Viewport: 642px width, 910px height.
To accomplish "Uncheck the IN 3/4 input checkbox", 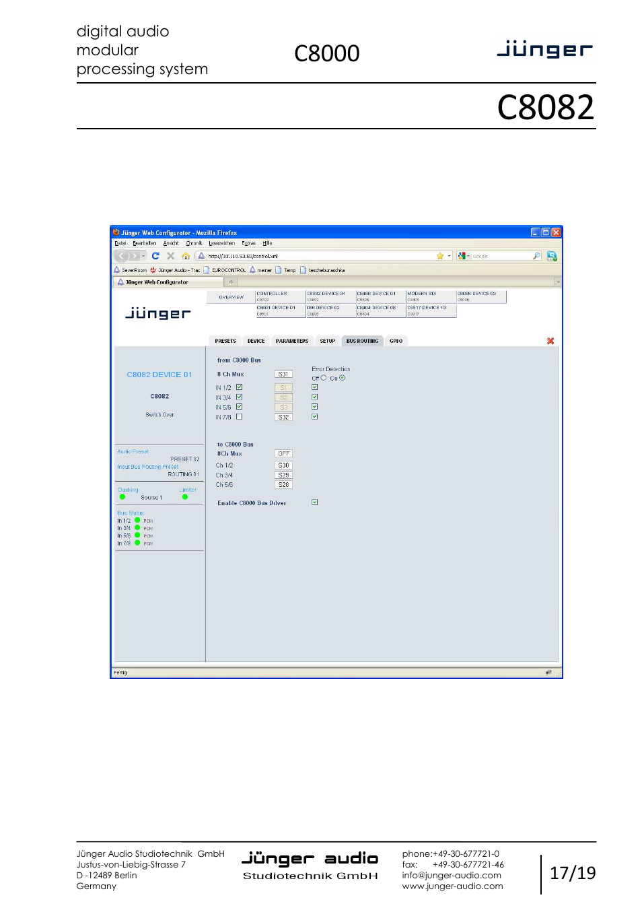I will pyautogui.click(x=239, y=397).
